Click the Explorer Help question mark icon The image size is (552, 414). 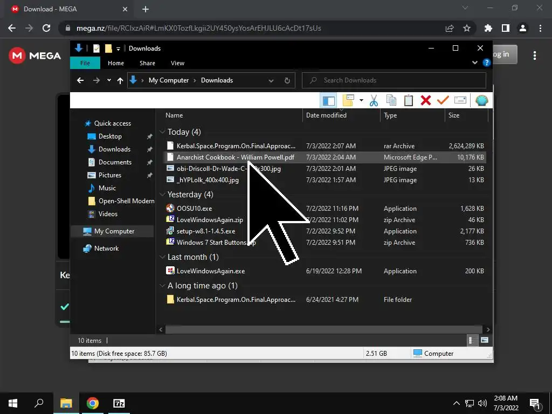pyautogui.click(x=487, y=63)
